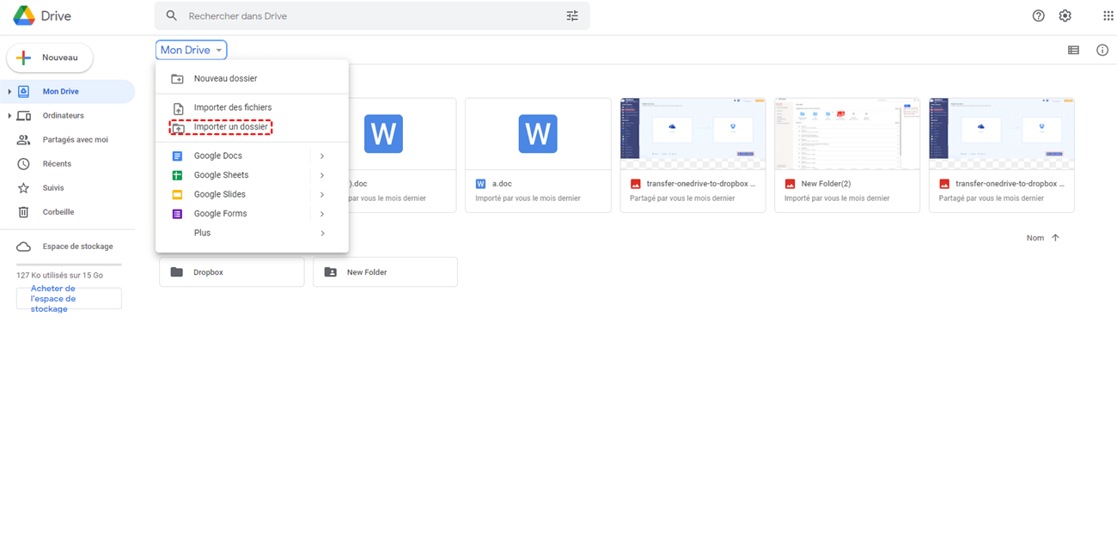Open the Settings gear icon
The height and width of the screenshot is (536, 1117).
point(1065,15)
